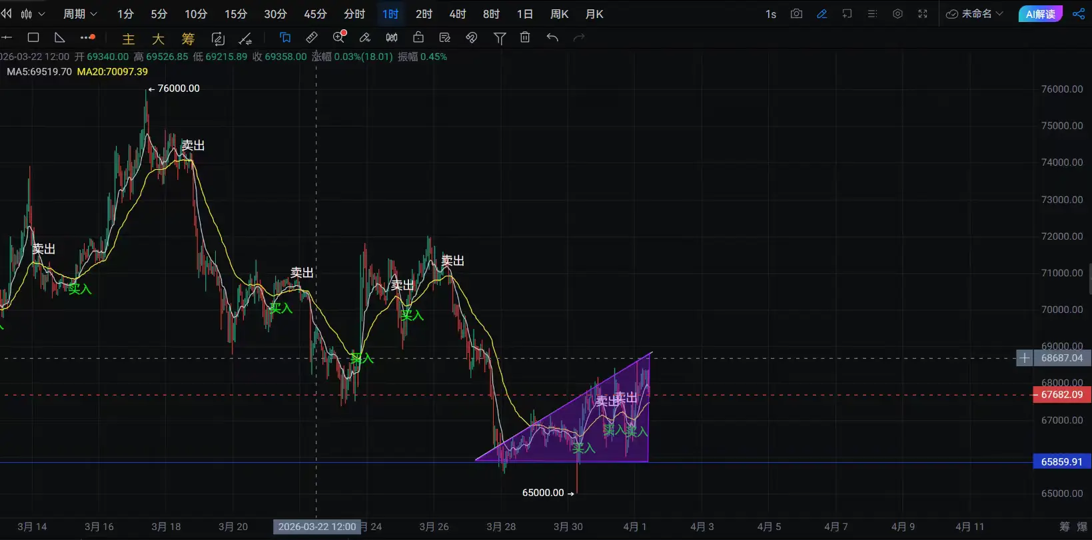The width and height of the screenshot is (1092, 540).
Task: Select the horizontal line drawing tool
Action: (x=7, y=38)
